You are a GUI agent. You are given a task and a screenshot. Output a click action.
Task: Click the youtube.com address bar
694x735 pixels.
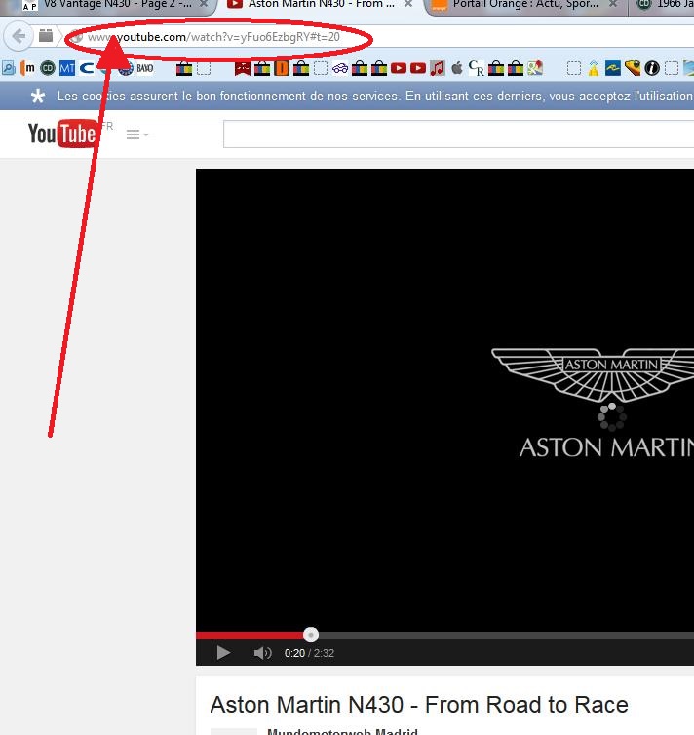click(379, 37)
